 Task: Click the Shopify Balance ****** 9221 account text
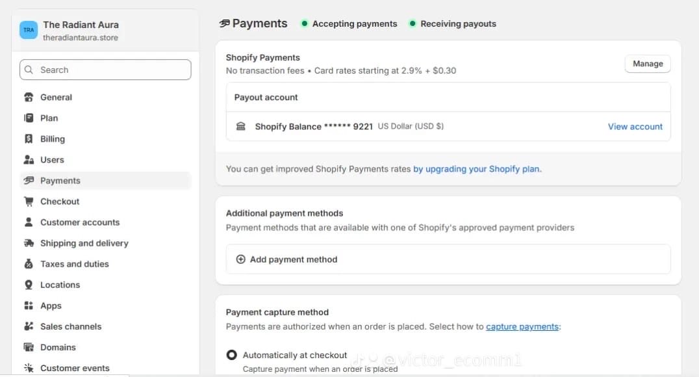[x=313, y=126]
